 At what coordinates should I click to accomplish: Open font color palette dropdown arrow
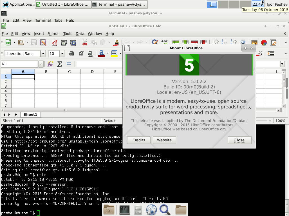click(x=108, y=54)
